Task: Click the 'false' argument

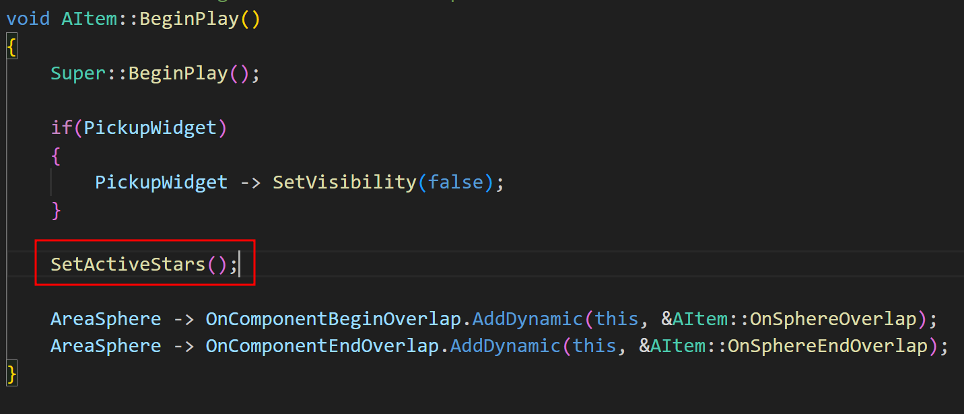Action: 456,182
